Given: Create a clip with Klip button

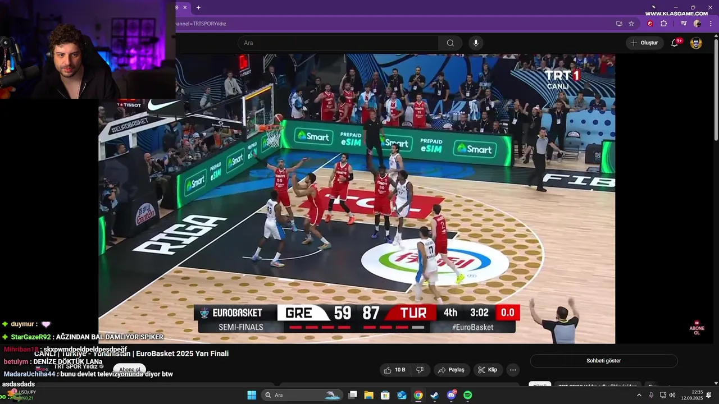Looking at the screenshot, I should (488, 370).
